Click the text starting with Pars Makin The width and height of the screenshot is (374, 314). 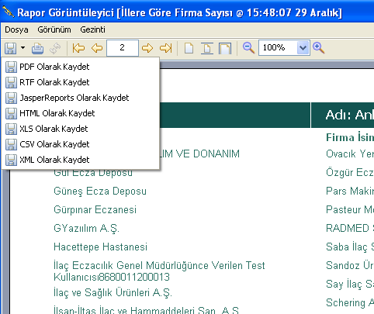pyautogui.click(x=350, y=192)
